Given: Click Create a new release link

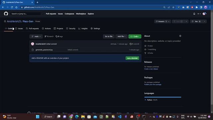Looking at the screenshot, I should (151, 69).
